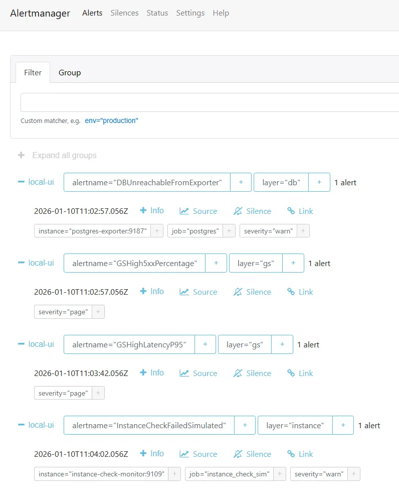
Task: Open the Alerts navigation item
Action: 92,13
